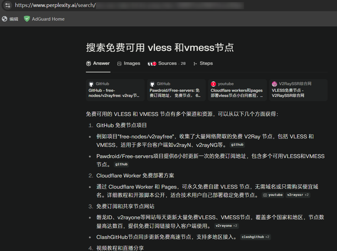Click the youtube citation badge

pyautogui.click(x=273, y=195)
